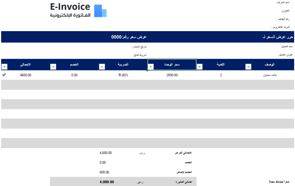Open the الاجمالي column filter dropdown

click(4, 67)
